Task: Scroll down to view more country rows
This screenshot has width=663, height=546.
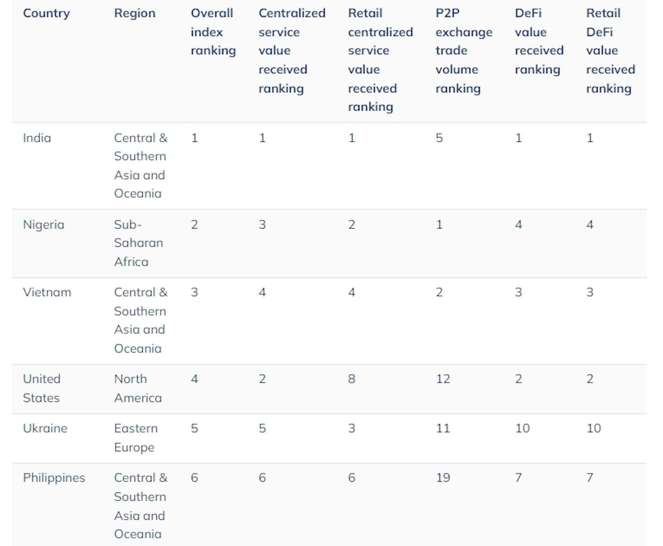Action: (x=331, y=524)
